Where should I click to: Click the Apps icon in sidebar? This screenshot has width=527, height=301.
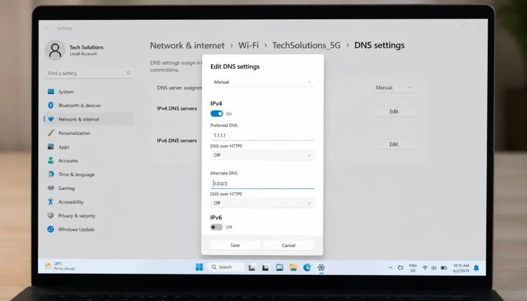[x=51, y=147]
